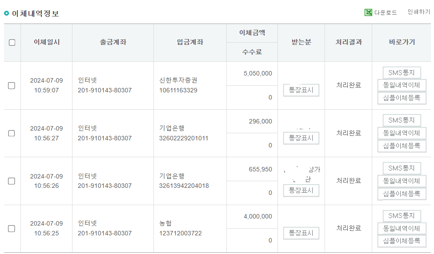This screenshot has height=254, width=434.
Task: Click 심플이체등록 for the 655,950 transfer
Action: point(402,194)
